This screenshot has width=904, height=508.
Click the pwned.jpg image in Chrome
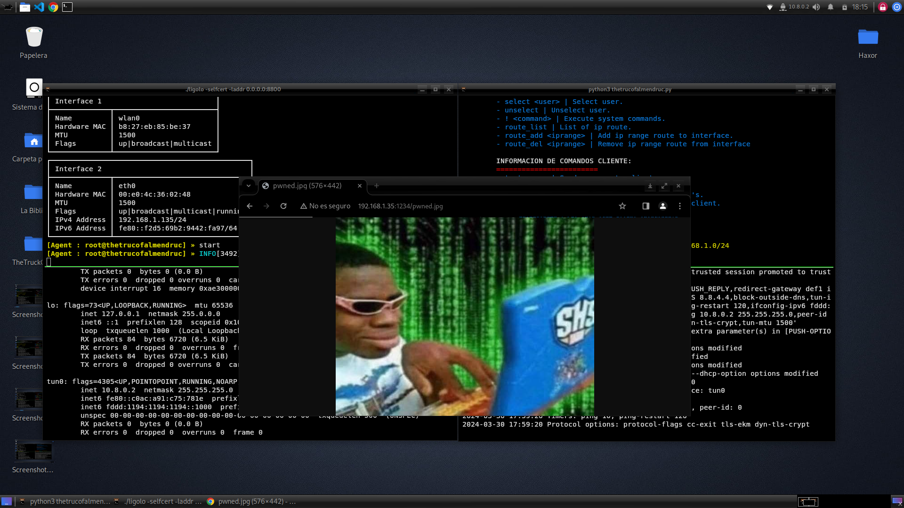[465, 316]
